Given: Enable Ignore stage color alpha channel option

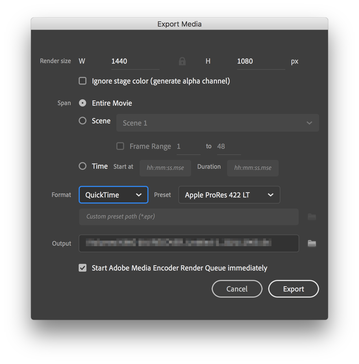Looking at the screenshot, I should point(82,81).
